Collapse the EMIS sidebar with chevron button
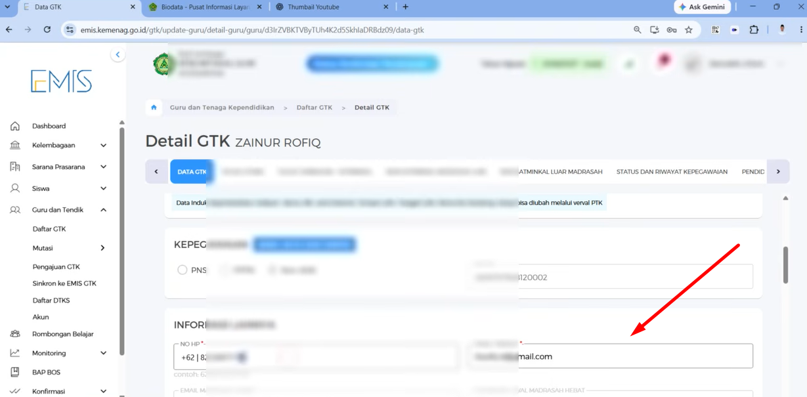The image size is (807, 397). click(x=118, y=55)
